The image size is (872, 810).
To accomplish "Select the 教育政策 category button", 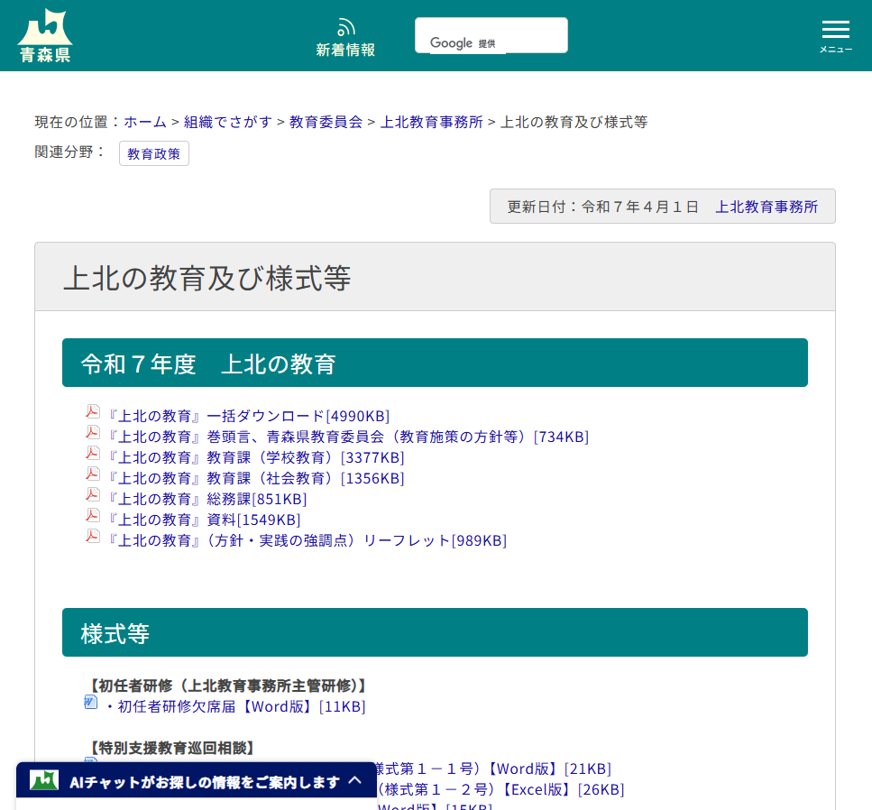I will pos(153,153).
